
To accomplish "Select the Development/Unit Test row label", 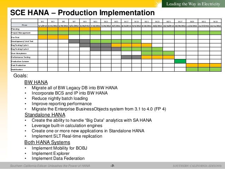I will (22, 41).
